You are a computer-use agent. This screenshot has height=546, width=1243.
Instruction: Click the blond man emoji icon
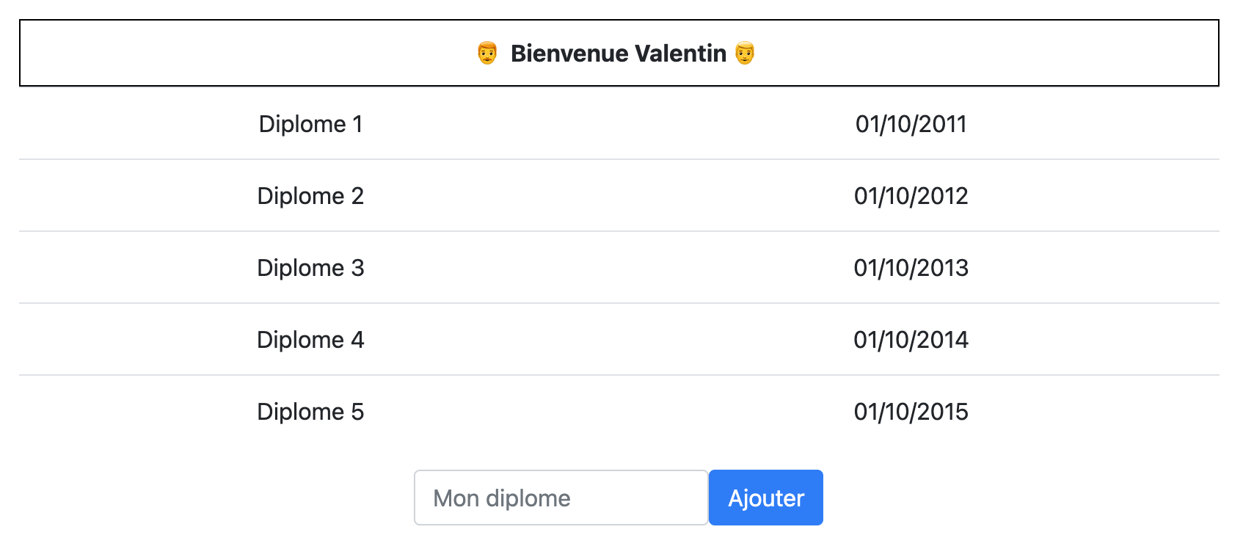point(745,54)
